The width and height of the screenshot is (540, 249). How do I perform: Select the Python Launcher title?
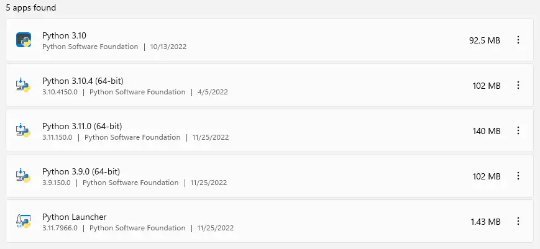(75, 217)
